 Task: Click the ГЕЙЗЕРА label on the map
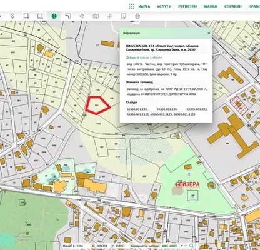(187, 184)
